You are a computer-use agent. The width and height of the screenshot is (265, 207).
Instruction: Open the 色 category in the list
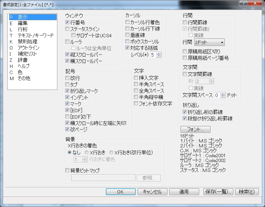[20, 72]
